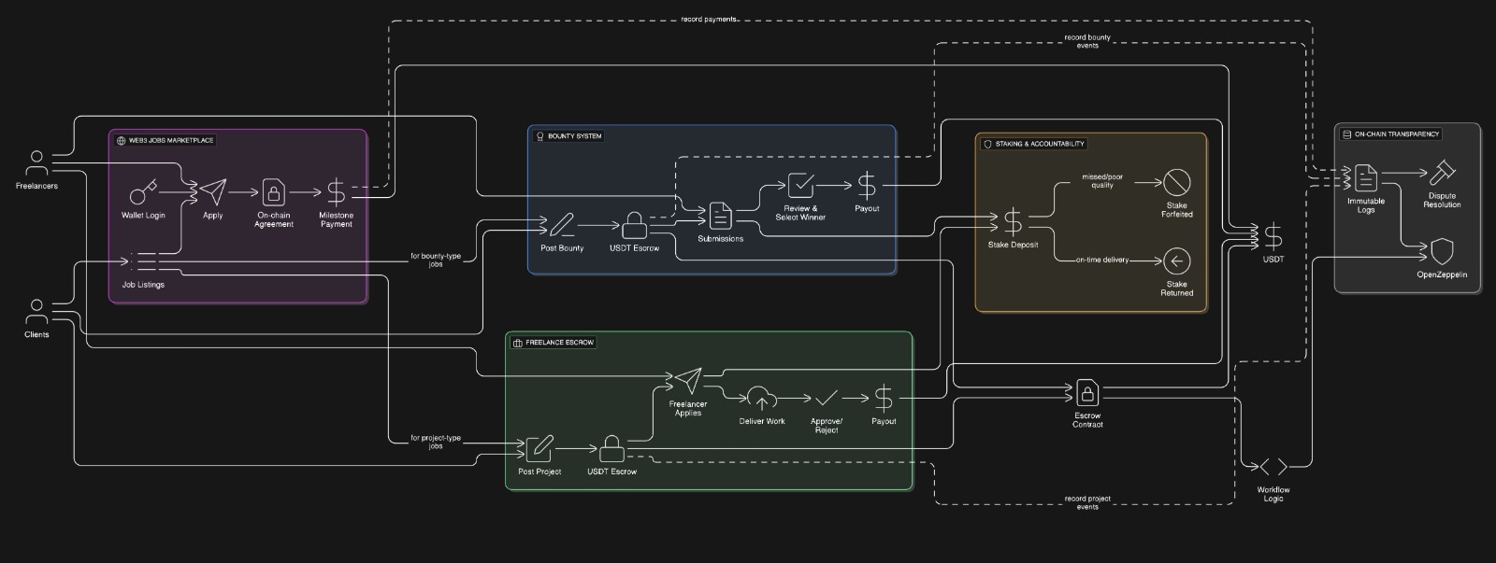The width and height of the screenshot is (1496, 563).
Task: Click the Job Listings list icon
Action: coord(143,262)
